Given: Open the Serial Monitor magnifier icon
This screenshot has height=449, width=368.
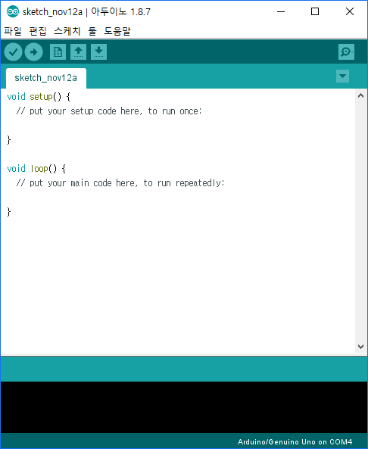Looking at the screenshot, I should pyautogui.click(x=346, y=51).
